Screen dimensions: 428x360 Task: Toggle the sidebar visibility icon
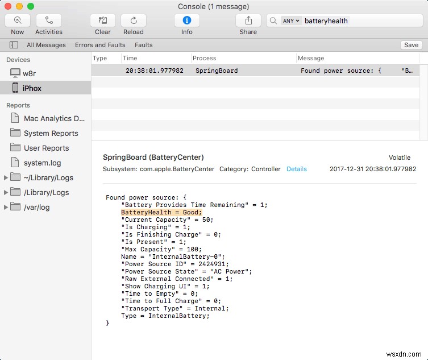(x=14, y=45)
